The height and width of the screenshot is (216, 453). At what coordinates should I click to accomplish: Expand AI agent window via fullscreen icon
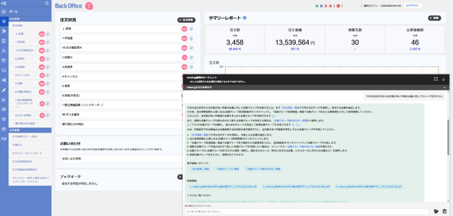pos(436,79)
